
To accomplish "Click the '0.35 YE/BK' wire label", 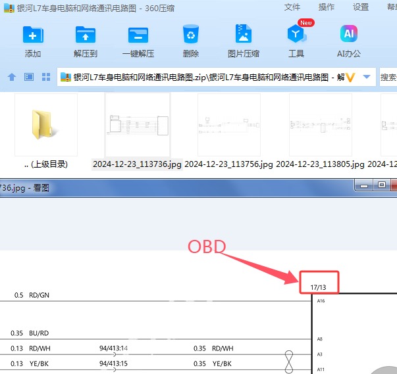I will [x=213, y=363].
